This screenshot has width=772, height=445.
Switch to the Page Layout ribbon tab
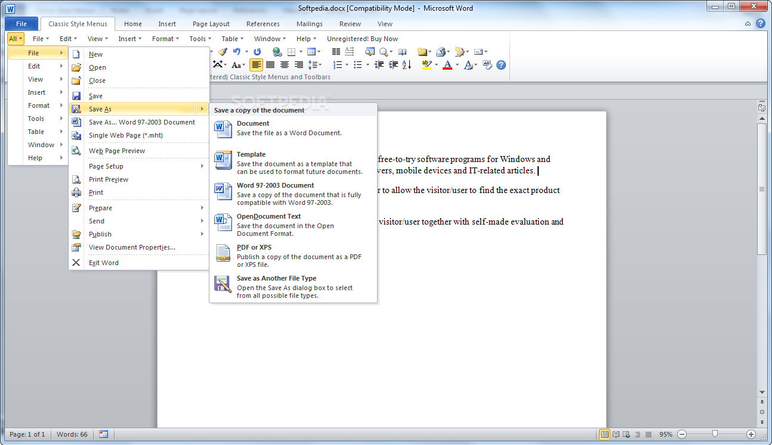(x=211, y=24)
